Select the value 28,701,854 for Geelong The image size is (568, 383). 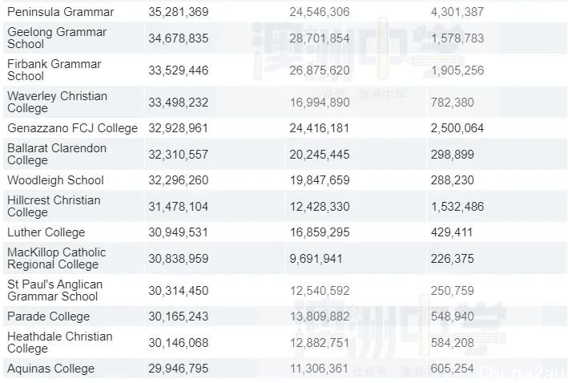tap(320, 38)
